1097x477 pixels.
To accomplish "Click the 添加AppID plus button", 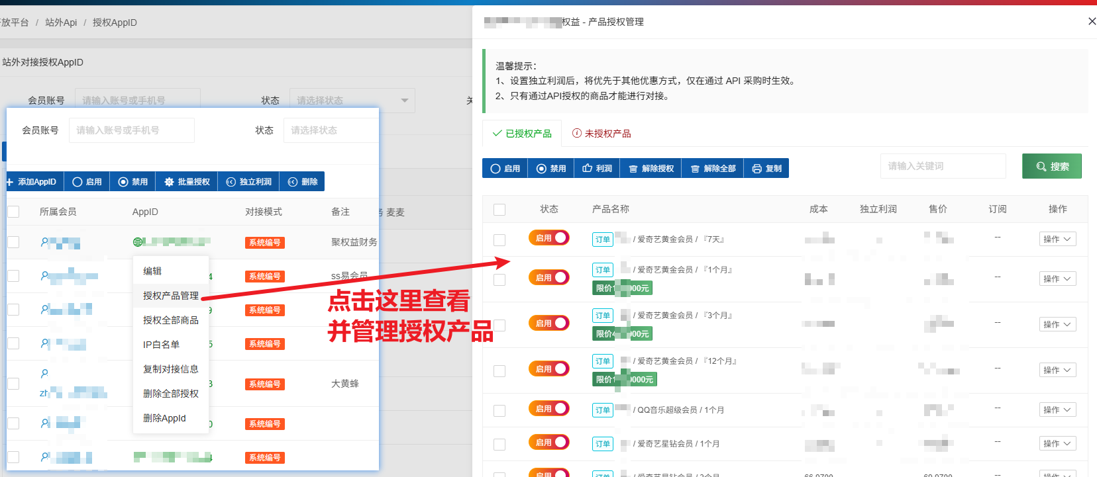I will point(31,182).
